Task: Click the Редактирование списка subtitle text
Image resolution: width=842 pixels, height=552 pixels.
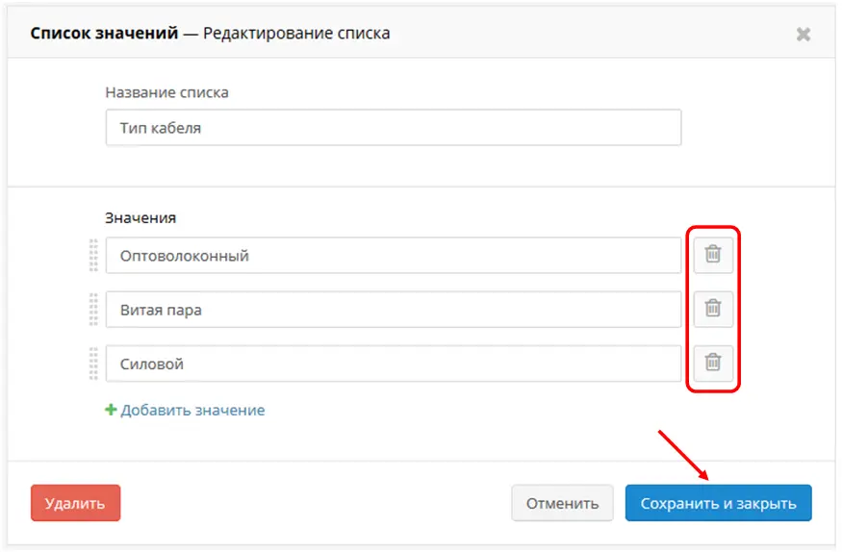Action: coord(296,34)
